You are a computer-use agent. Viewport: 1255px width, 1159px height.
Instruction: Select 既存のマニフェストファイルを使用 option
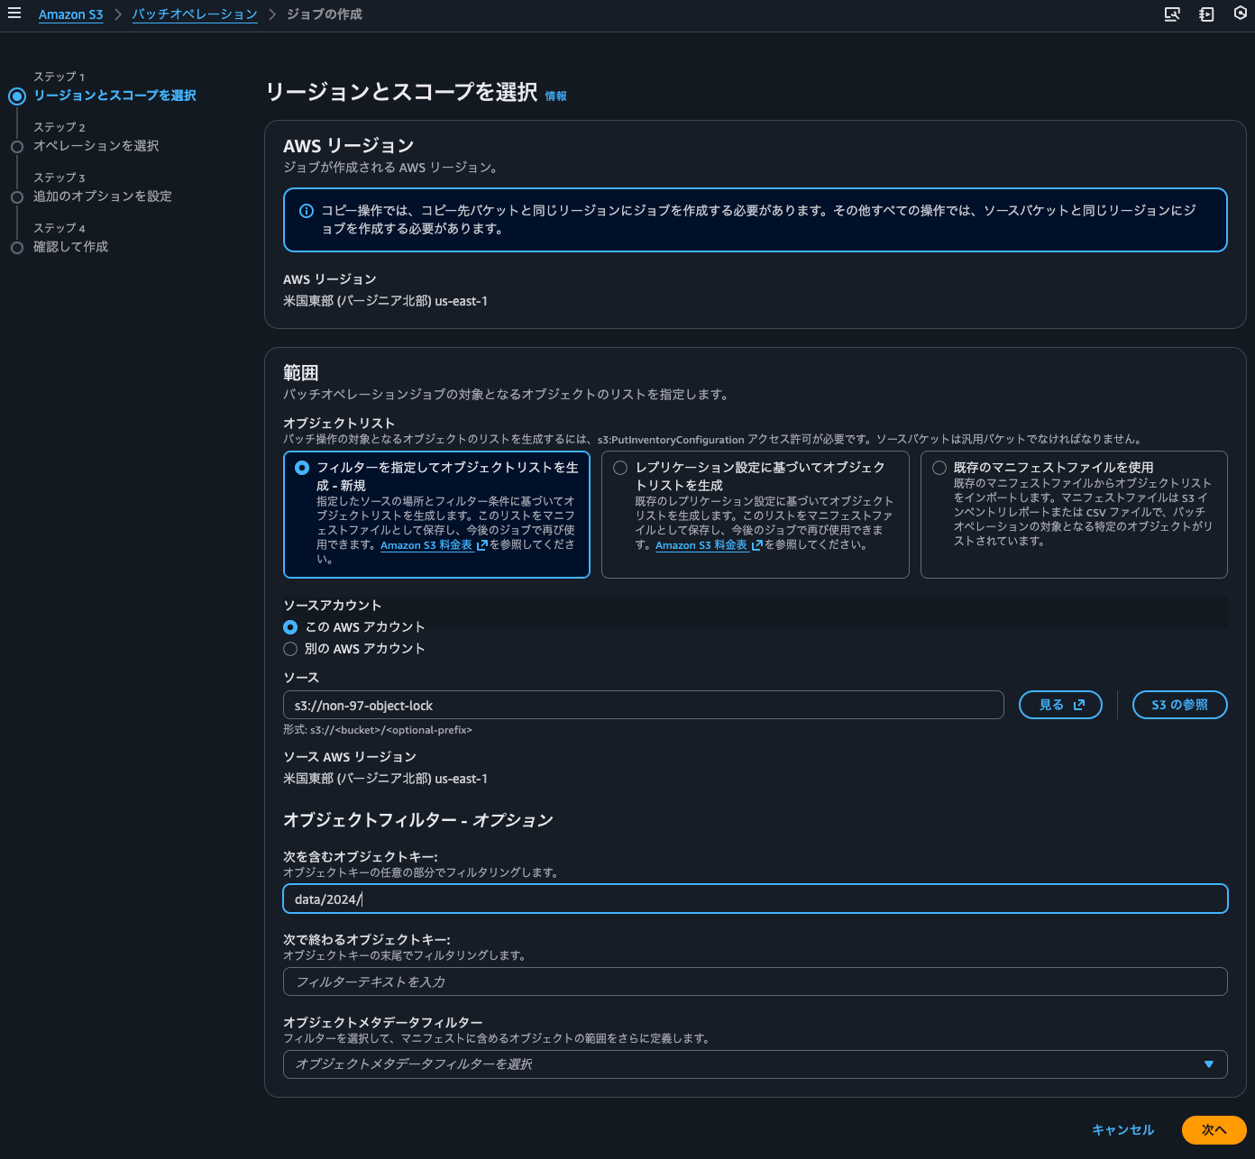pos(939,468)
